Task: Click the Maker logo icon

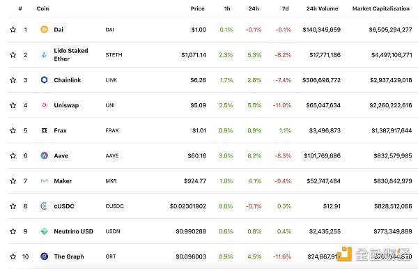Action: pyautogui.click(x=45, y=180)
